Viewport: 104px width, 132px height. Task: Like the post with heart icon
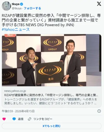coord(4,119)
